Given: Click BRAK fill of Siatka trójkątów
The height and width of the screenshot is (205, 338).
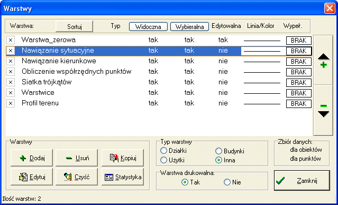Looking at the screenshot, I should tap(299, 82).
